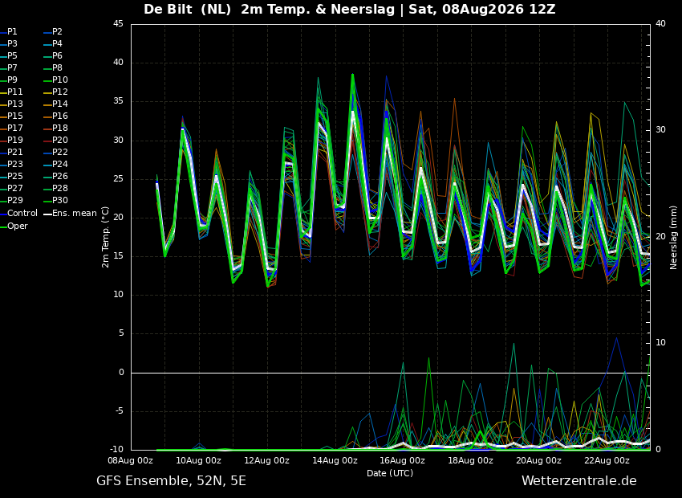Select the P20 legend label

point(55,141)
